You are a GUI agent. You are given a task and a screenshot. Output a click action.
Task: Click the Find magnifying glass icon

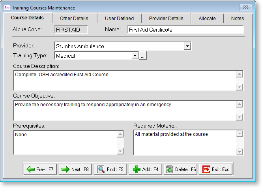(100, 169)
